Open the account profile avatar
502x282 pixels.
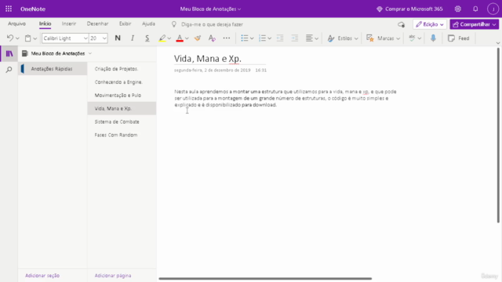[493, 9]
